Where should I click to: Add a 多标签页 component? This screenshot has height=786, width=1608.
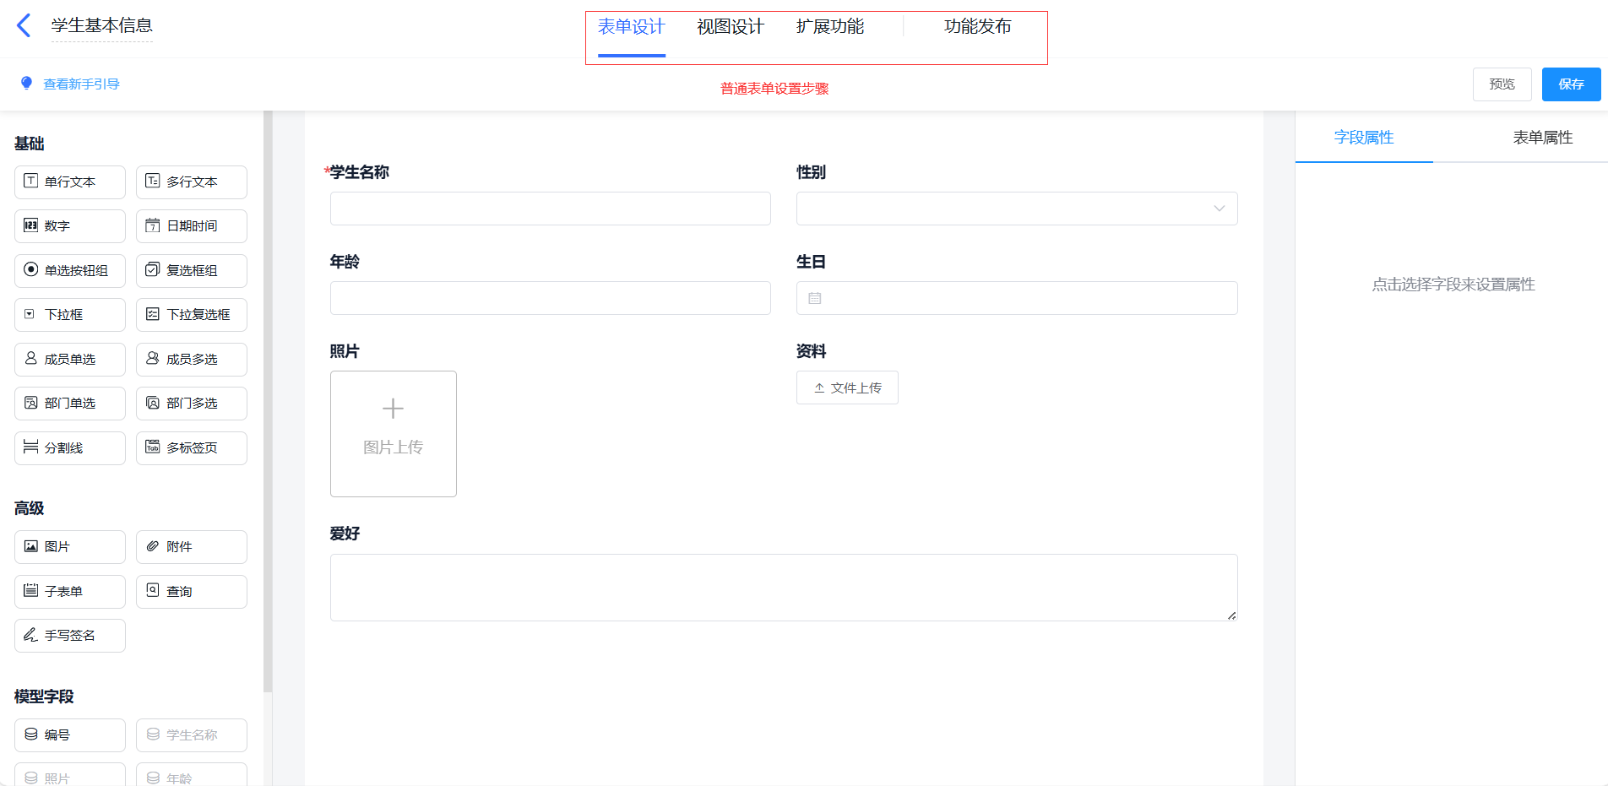coord(192,448)
